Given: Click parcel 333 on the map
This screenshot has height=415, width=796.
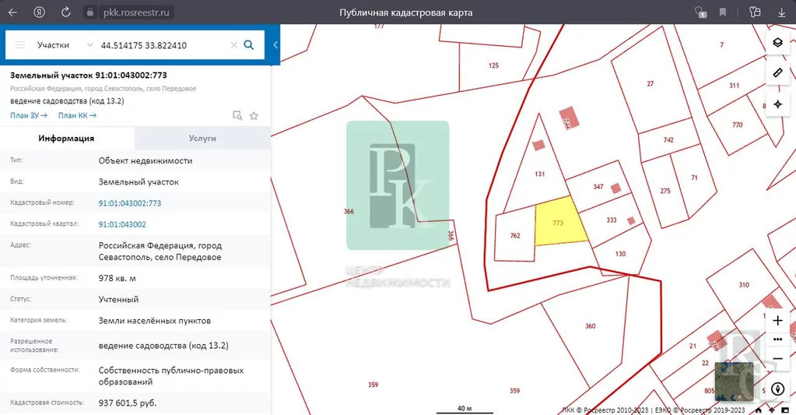Looking at the screenshot, I should (612, 220).
